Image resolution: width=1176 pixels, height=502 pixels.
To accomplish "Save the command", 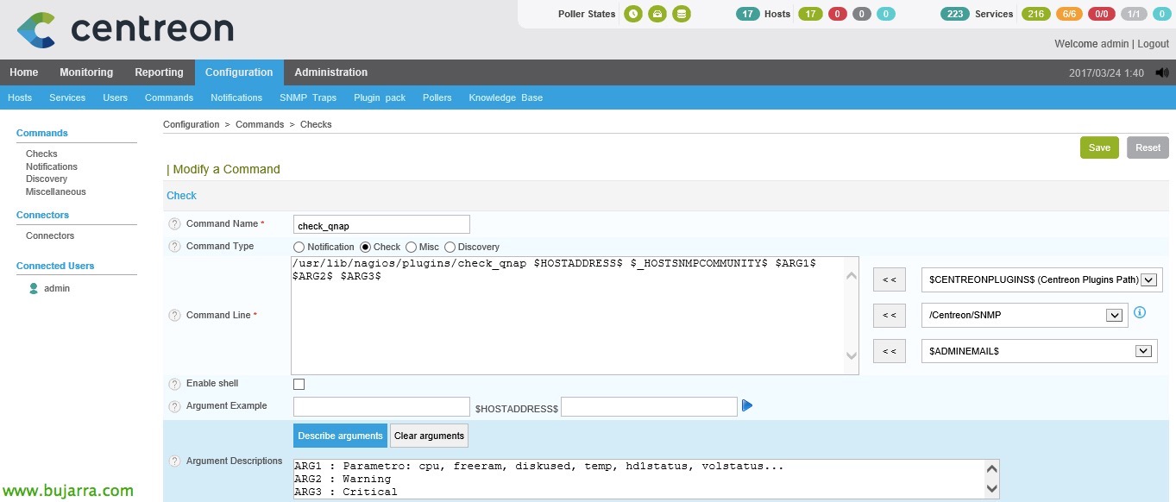I will [1099, 147].
